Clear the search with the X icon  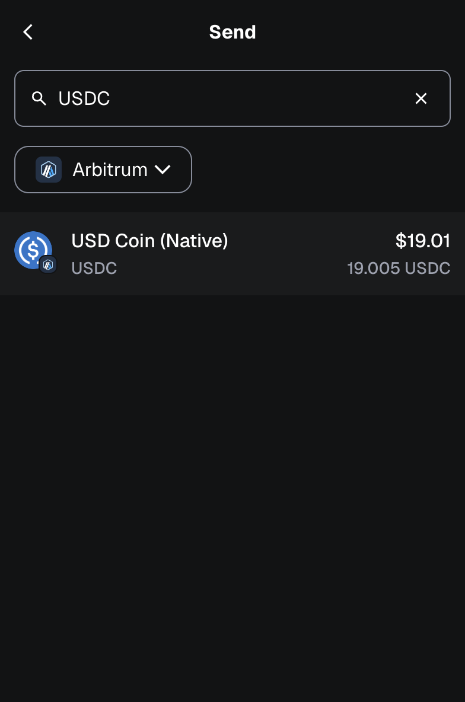421,98
